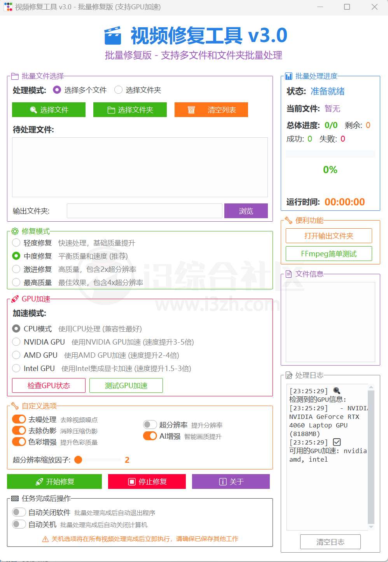Viewport: 388px width, 562px height.
Task: Click the purple 浏览 button
Action: 246,211
